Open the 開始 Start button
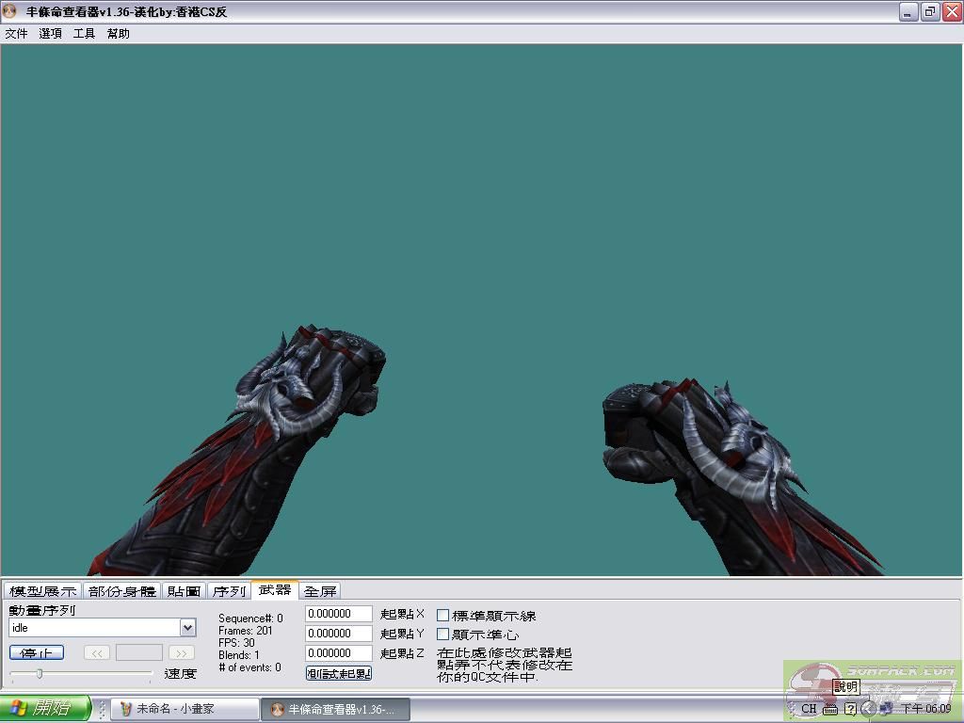Image resolution: width=964 pixels, height=723 pixels. point(44,709)
